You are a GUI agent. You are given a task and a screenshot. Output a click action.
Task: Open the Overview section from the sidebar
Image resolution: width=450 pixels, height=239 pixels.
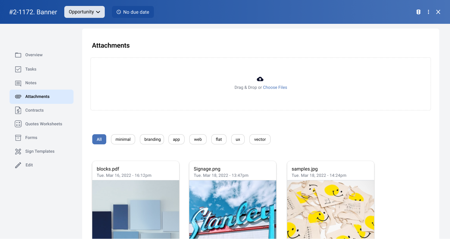[33, 55]
